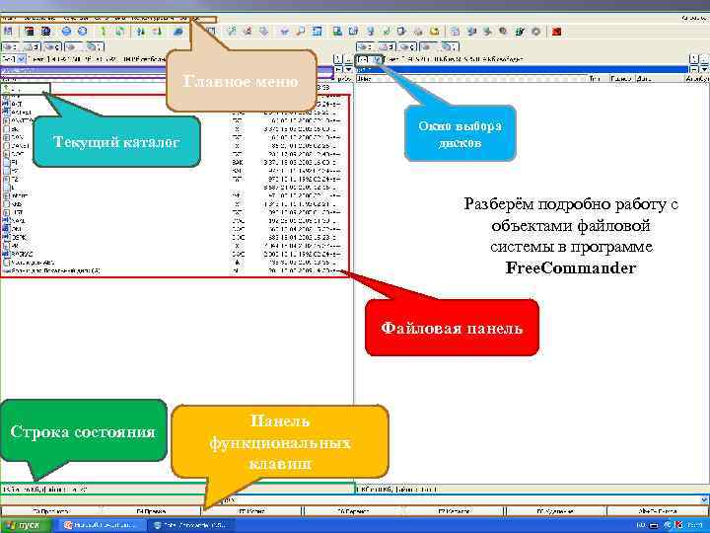Go to root folder in the left panel
The image size is (710, 533).
coord(338,59)
